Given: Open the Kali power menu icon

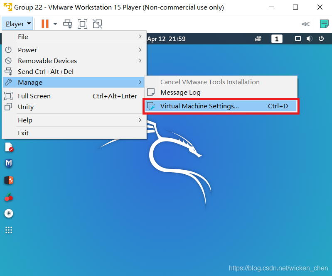Looking at the screenshot, I should coord(321,39).
